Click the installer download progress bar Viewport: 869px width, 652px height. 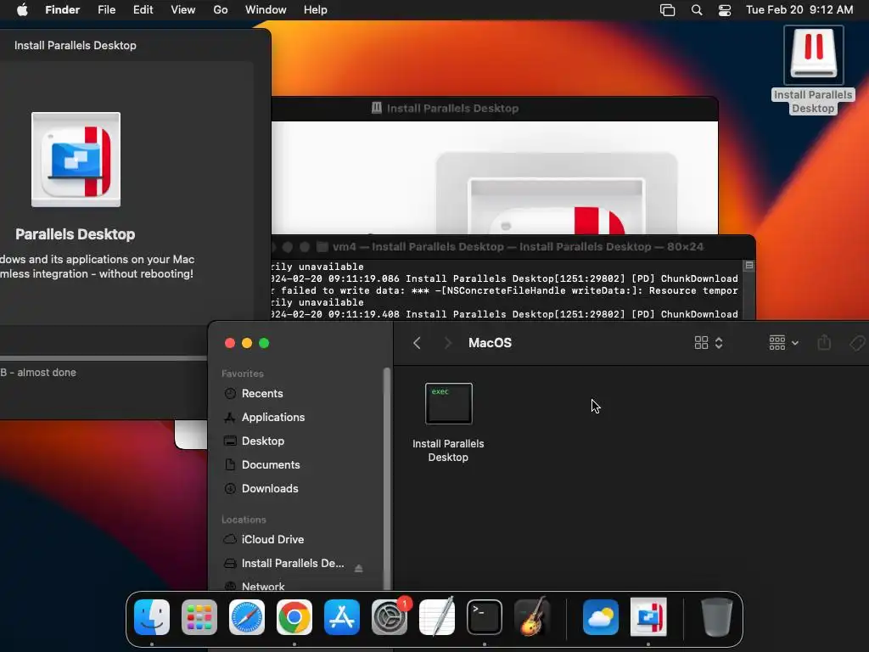pos(104,359)
